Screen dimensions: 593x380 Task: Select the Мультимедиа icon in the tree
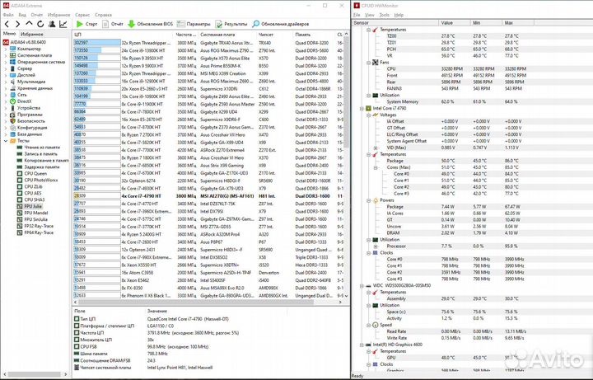tap(13, 82)
